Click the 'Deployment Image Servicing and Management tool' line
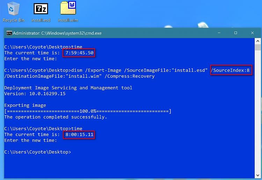 click(68, 88)
